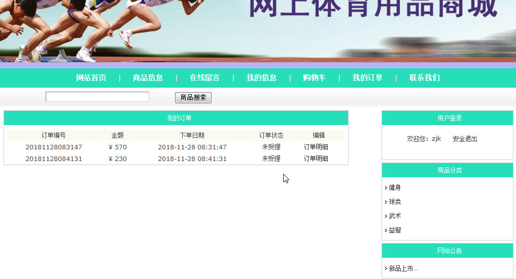Viewport: 516px width, 279px height.
Task: Click 未受理 status of the ¥ 230 order
Action: pos(271,158)
